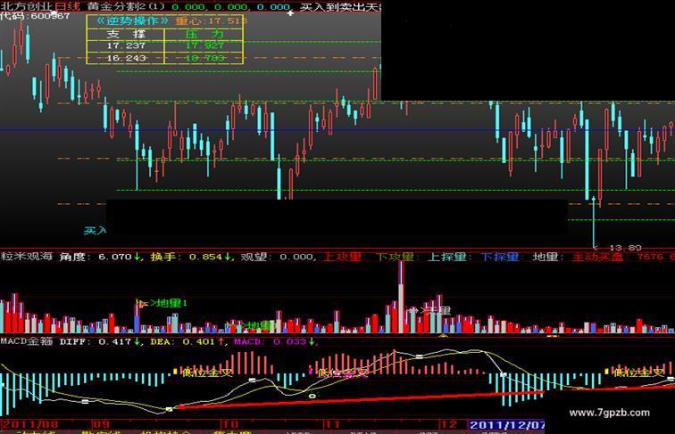Click the yellow 下攻量 legend label
This screenshot has width=675, height=434.
point(395,257)
